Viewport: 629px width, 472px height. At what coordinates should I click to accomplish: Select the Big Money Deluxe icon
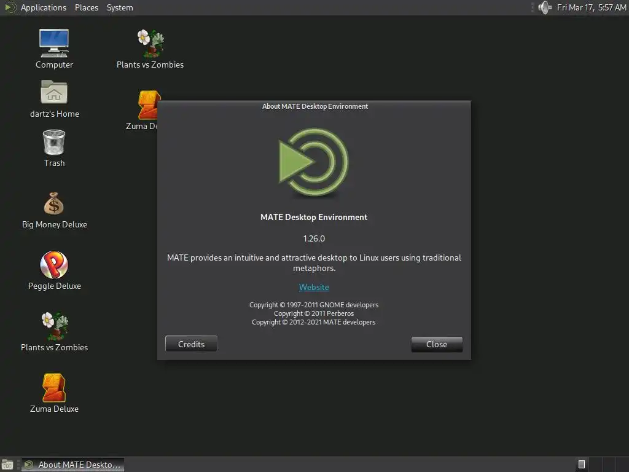pyautogui.click(x=54, y=210)
